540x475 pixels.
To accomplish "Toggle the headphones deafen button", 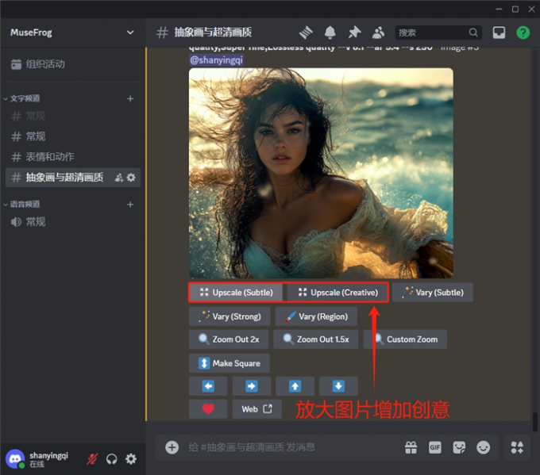I will pyautogui.click(x=112, y=459).
